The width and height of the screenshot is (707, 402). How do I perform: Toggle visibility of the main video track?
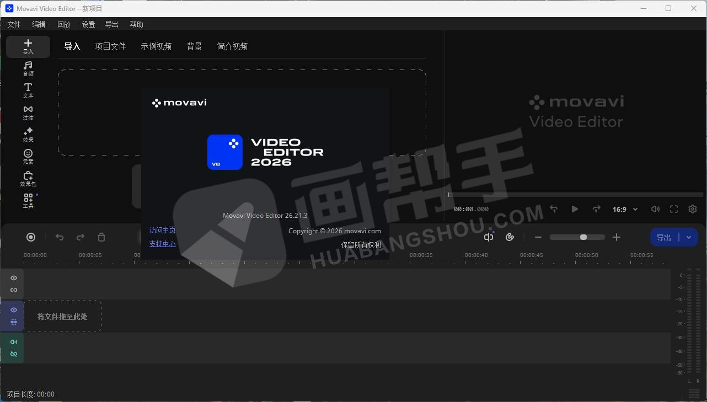(14, 310)
